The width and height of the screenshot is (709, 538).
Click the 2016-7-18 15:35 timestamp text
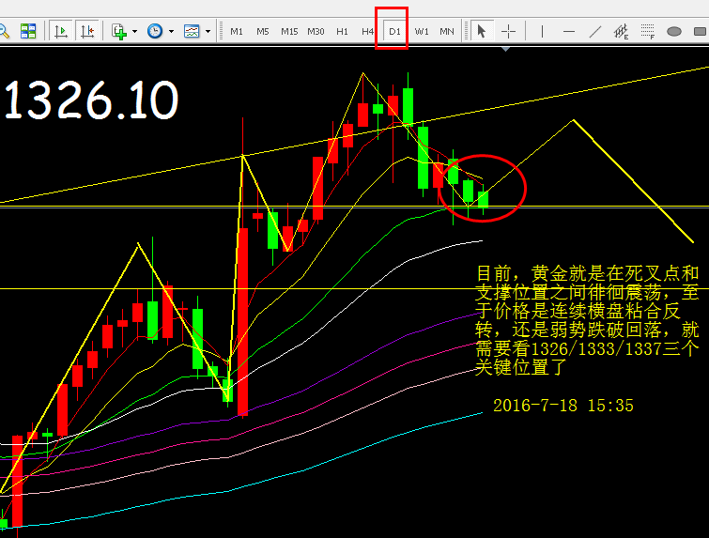pyautogui.click(x=563, y=406)
